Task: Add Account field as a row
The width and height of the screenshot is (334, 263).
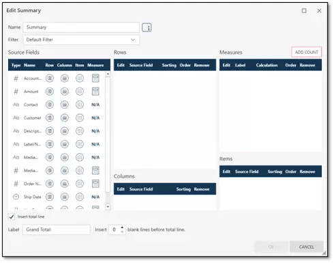Action: tap(50, 79)
